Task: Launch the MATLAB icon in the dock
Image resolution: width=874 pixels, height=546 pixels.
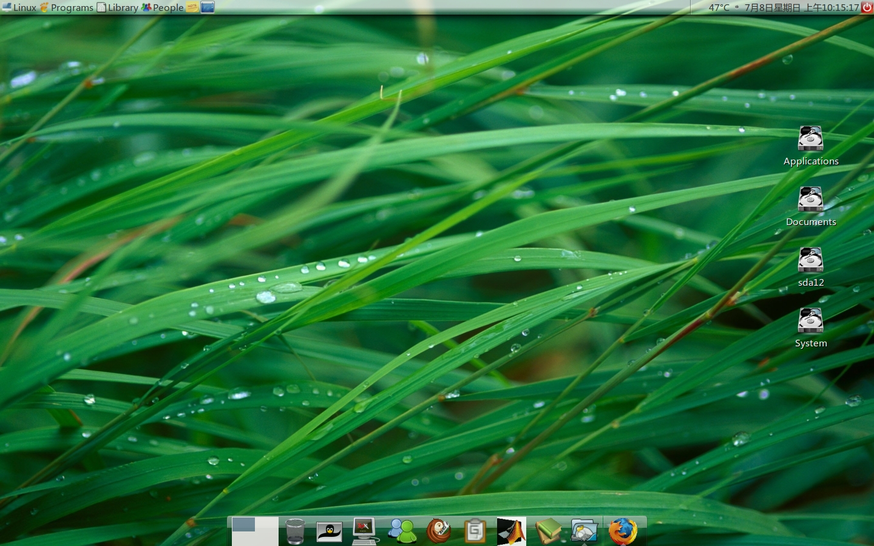Action: 511,531
